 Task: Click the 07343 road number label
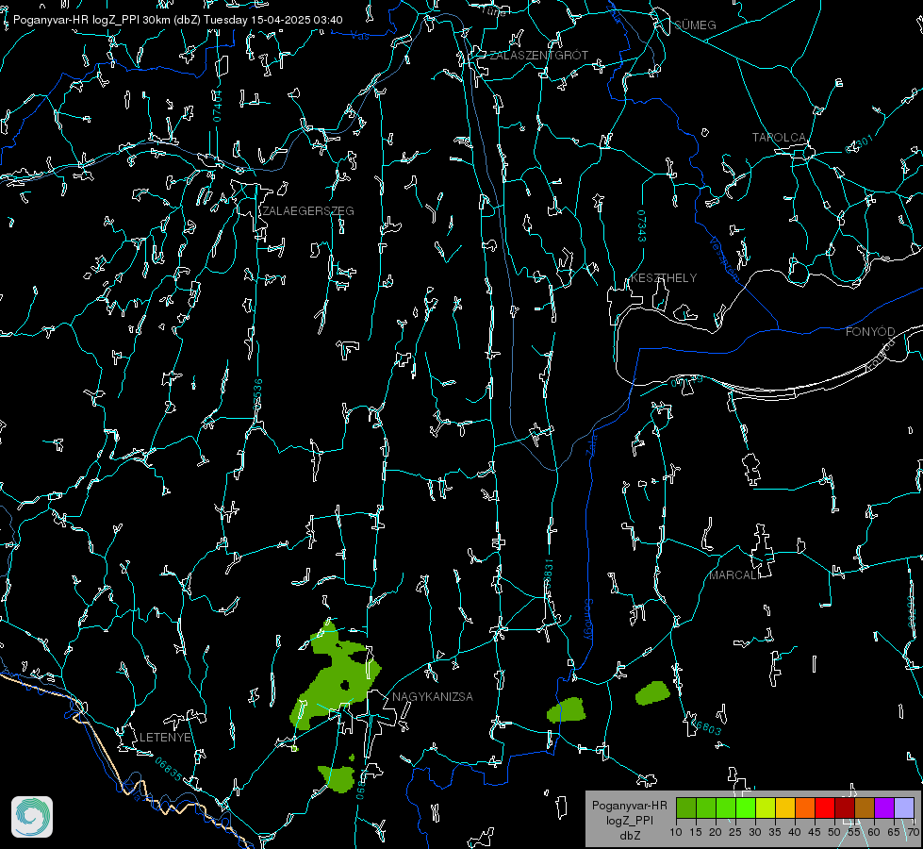click(x=642, y=226)
